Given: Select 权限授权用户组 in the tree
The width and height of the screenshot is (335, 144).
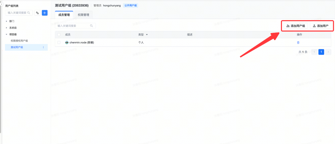Looking at the screenshot, I should click(19, 41).
